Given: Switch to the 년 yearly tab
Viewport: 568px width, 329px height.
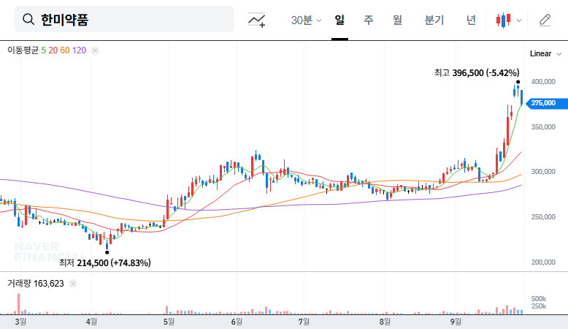Looking at the screenshot, I should (471, 20).
